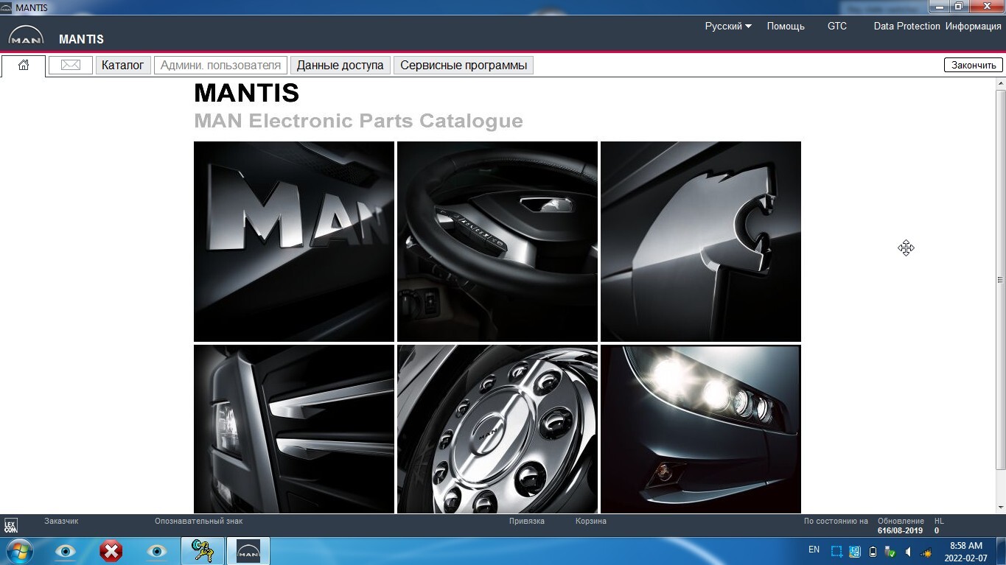1006x565 pixels.
Task: Click the EN language indicator
Action: 814,550
